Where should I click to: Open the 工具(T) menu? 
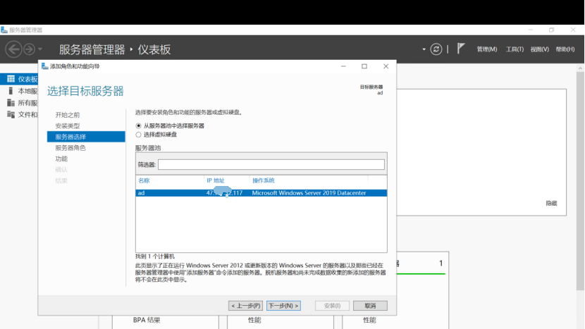pyautogui.click(x=515, y=49)
